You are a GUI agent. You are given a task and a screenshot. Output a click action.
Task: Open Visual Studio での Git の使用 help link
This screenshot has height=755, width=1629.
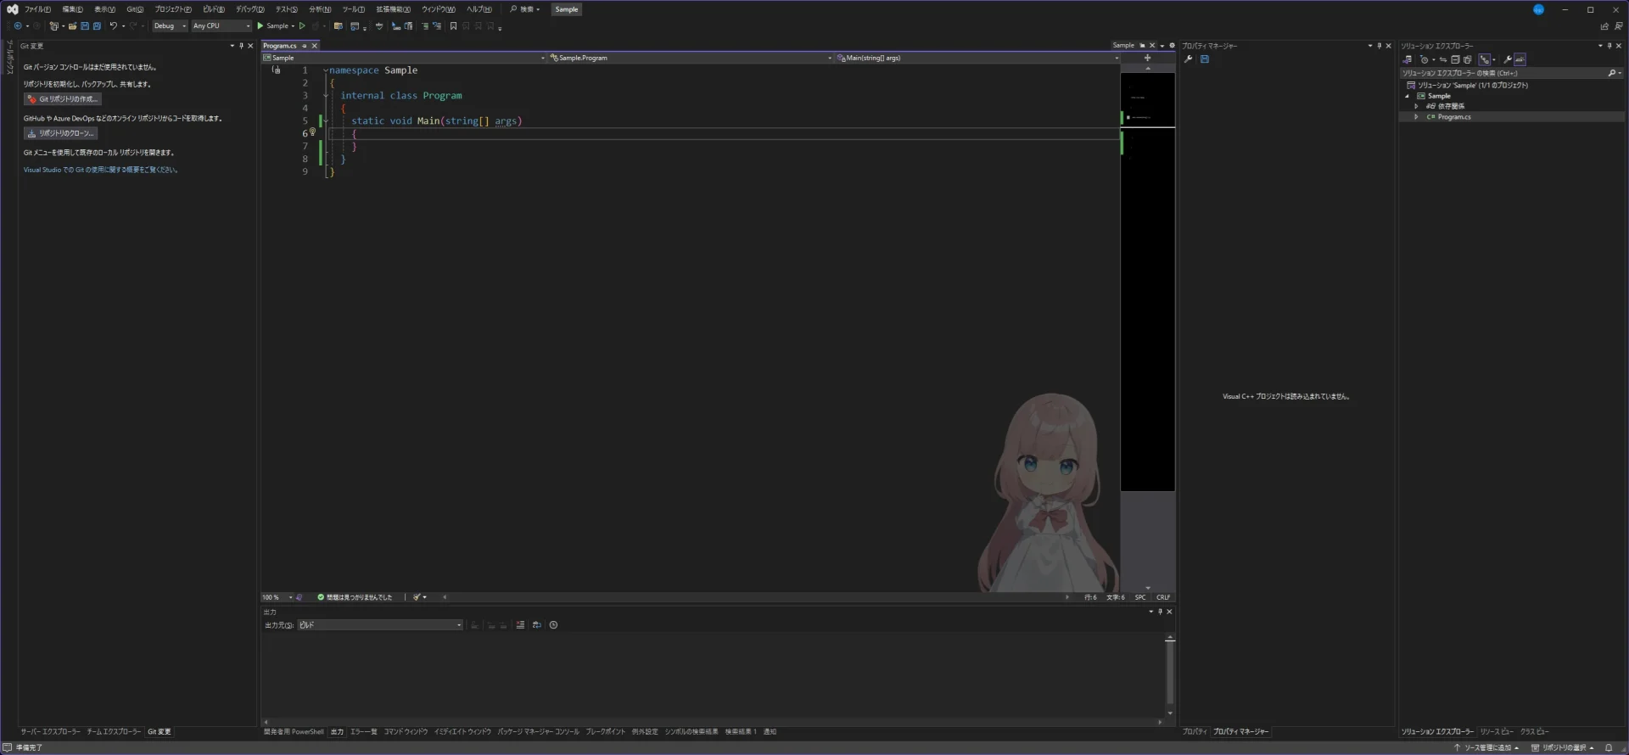(101, 170)
